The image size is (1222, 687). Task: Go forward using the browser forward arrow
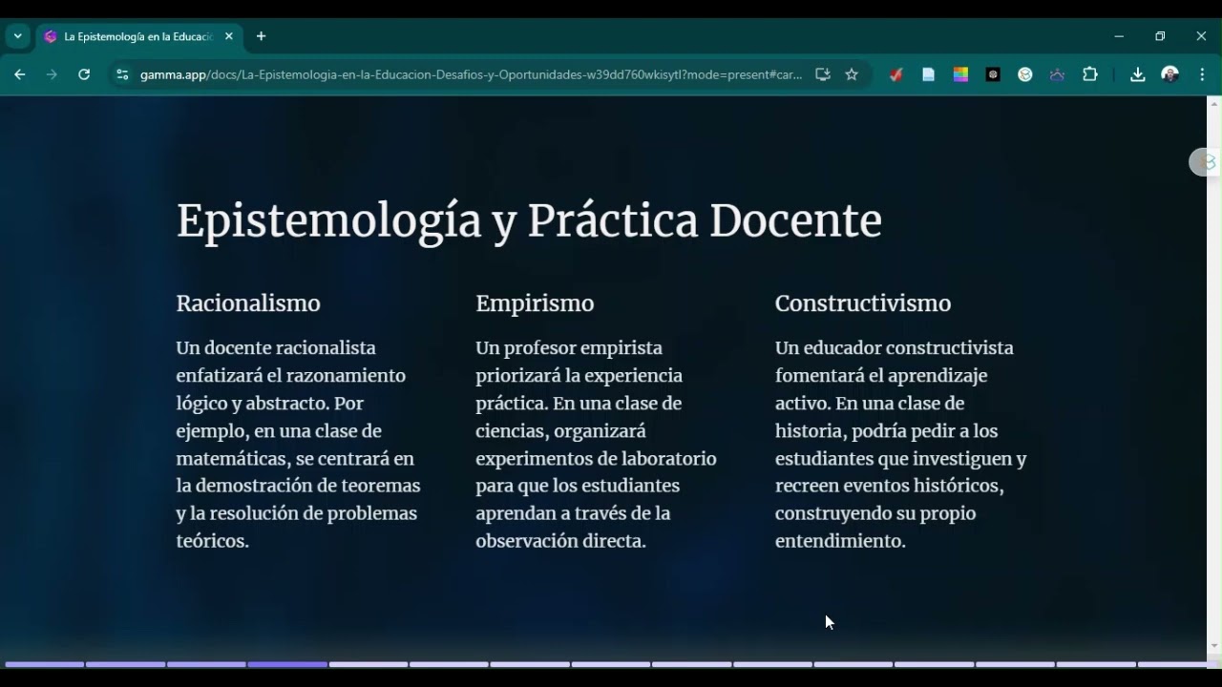coord(52,74)
